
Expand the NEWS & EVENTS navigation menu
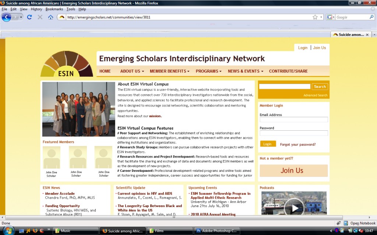pos(246,71)
